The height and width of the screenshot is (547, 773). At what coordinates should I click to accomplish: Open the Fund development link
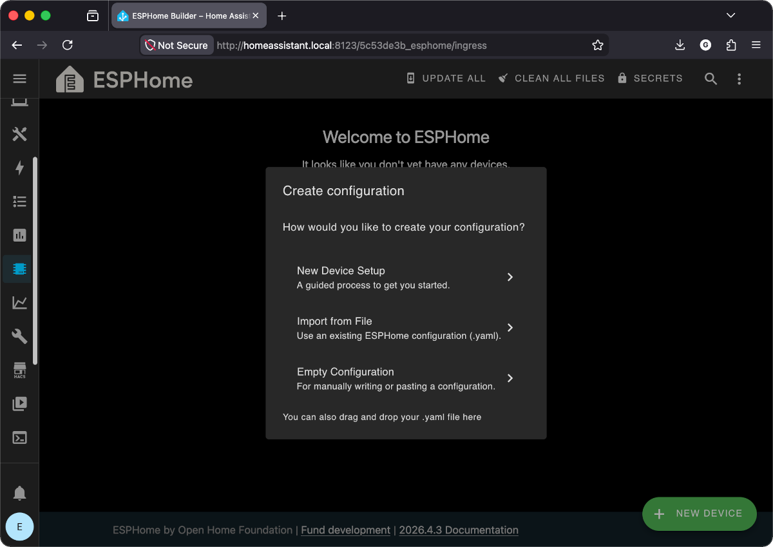pos(346,530)
